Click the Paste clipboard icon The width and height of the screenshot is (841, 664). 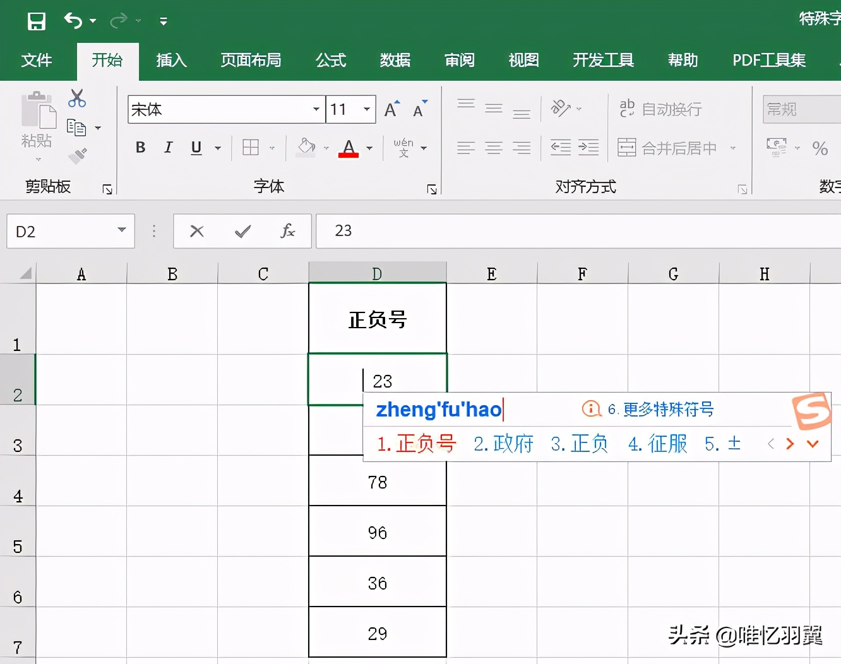38,111
